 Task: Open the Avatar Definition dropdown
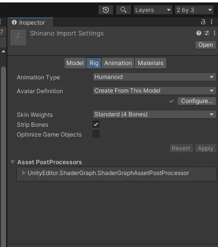(x=155, y=91)
